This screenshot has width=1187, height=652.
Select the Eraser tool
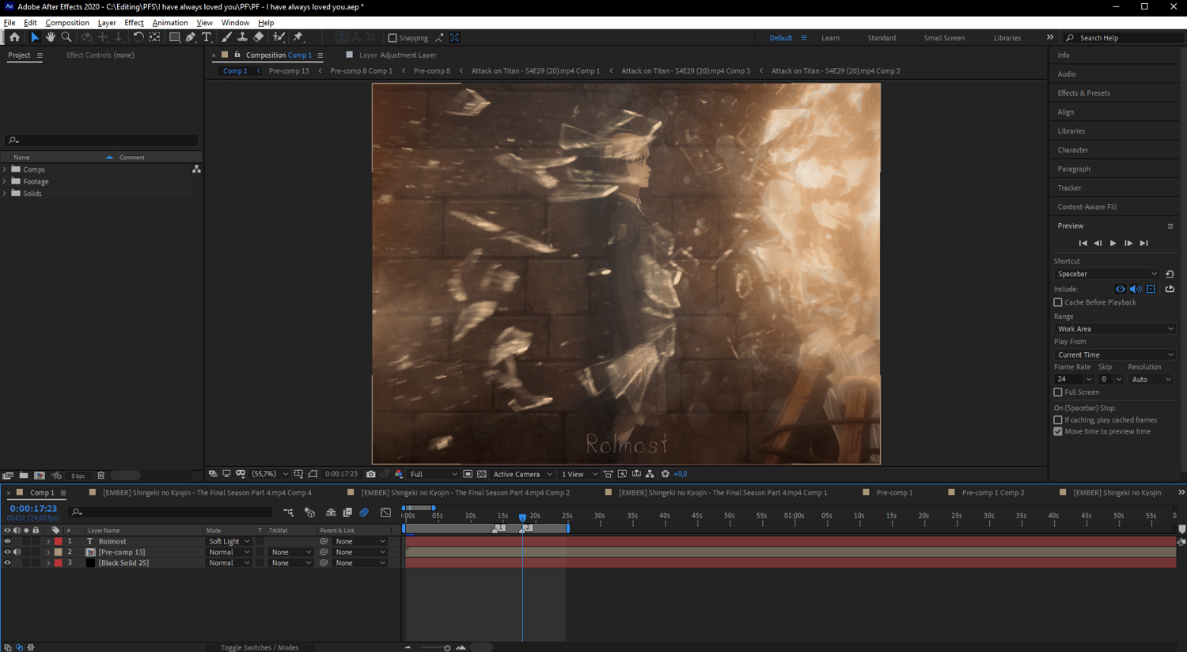[x=258, y=37]
